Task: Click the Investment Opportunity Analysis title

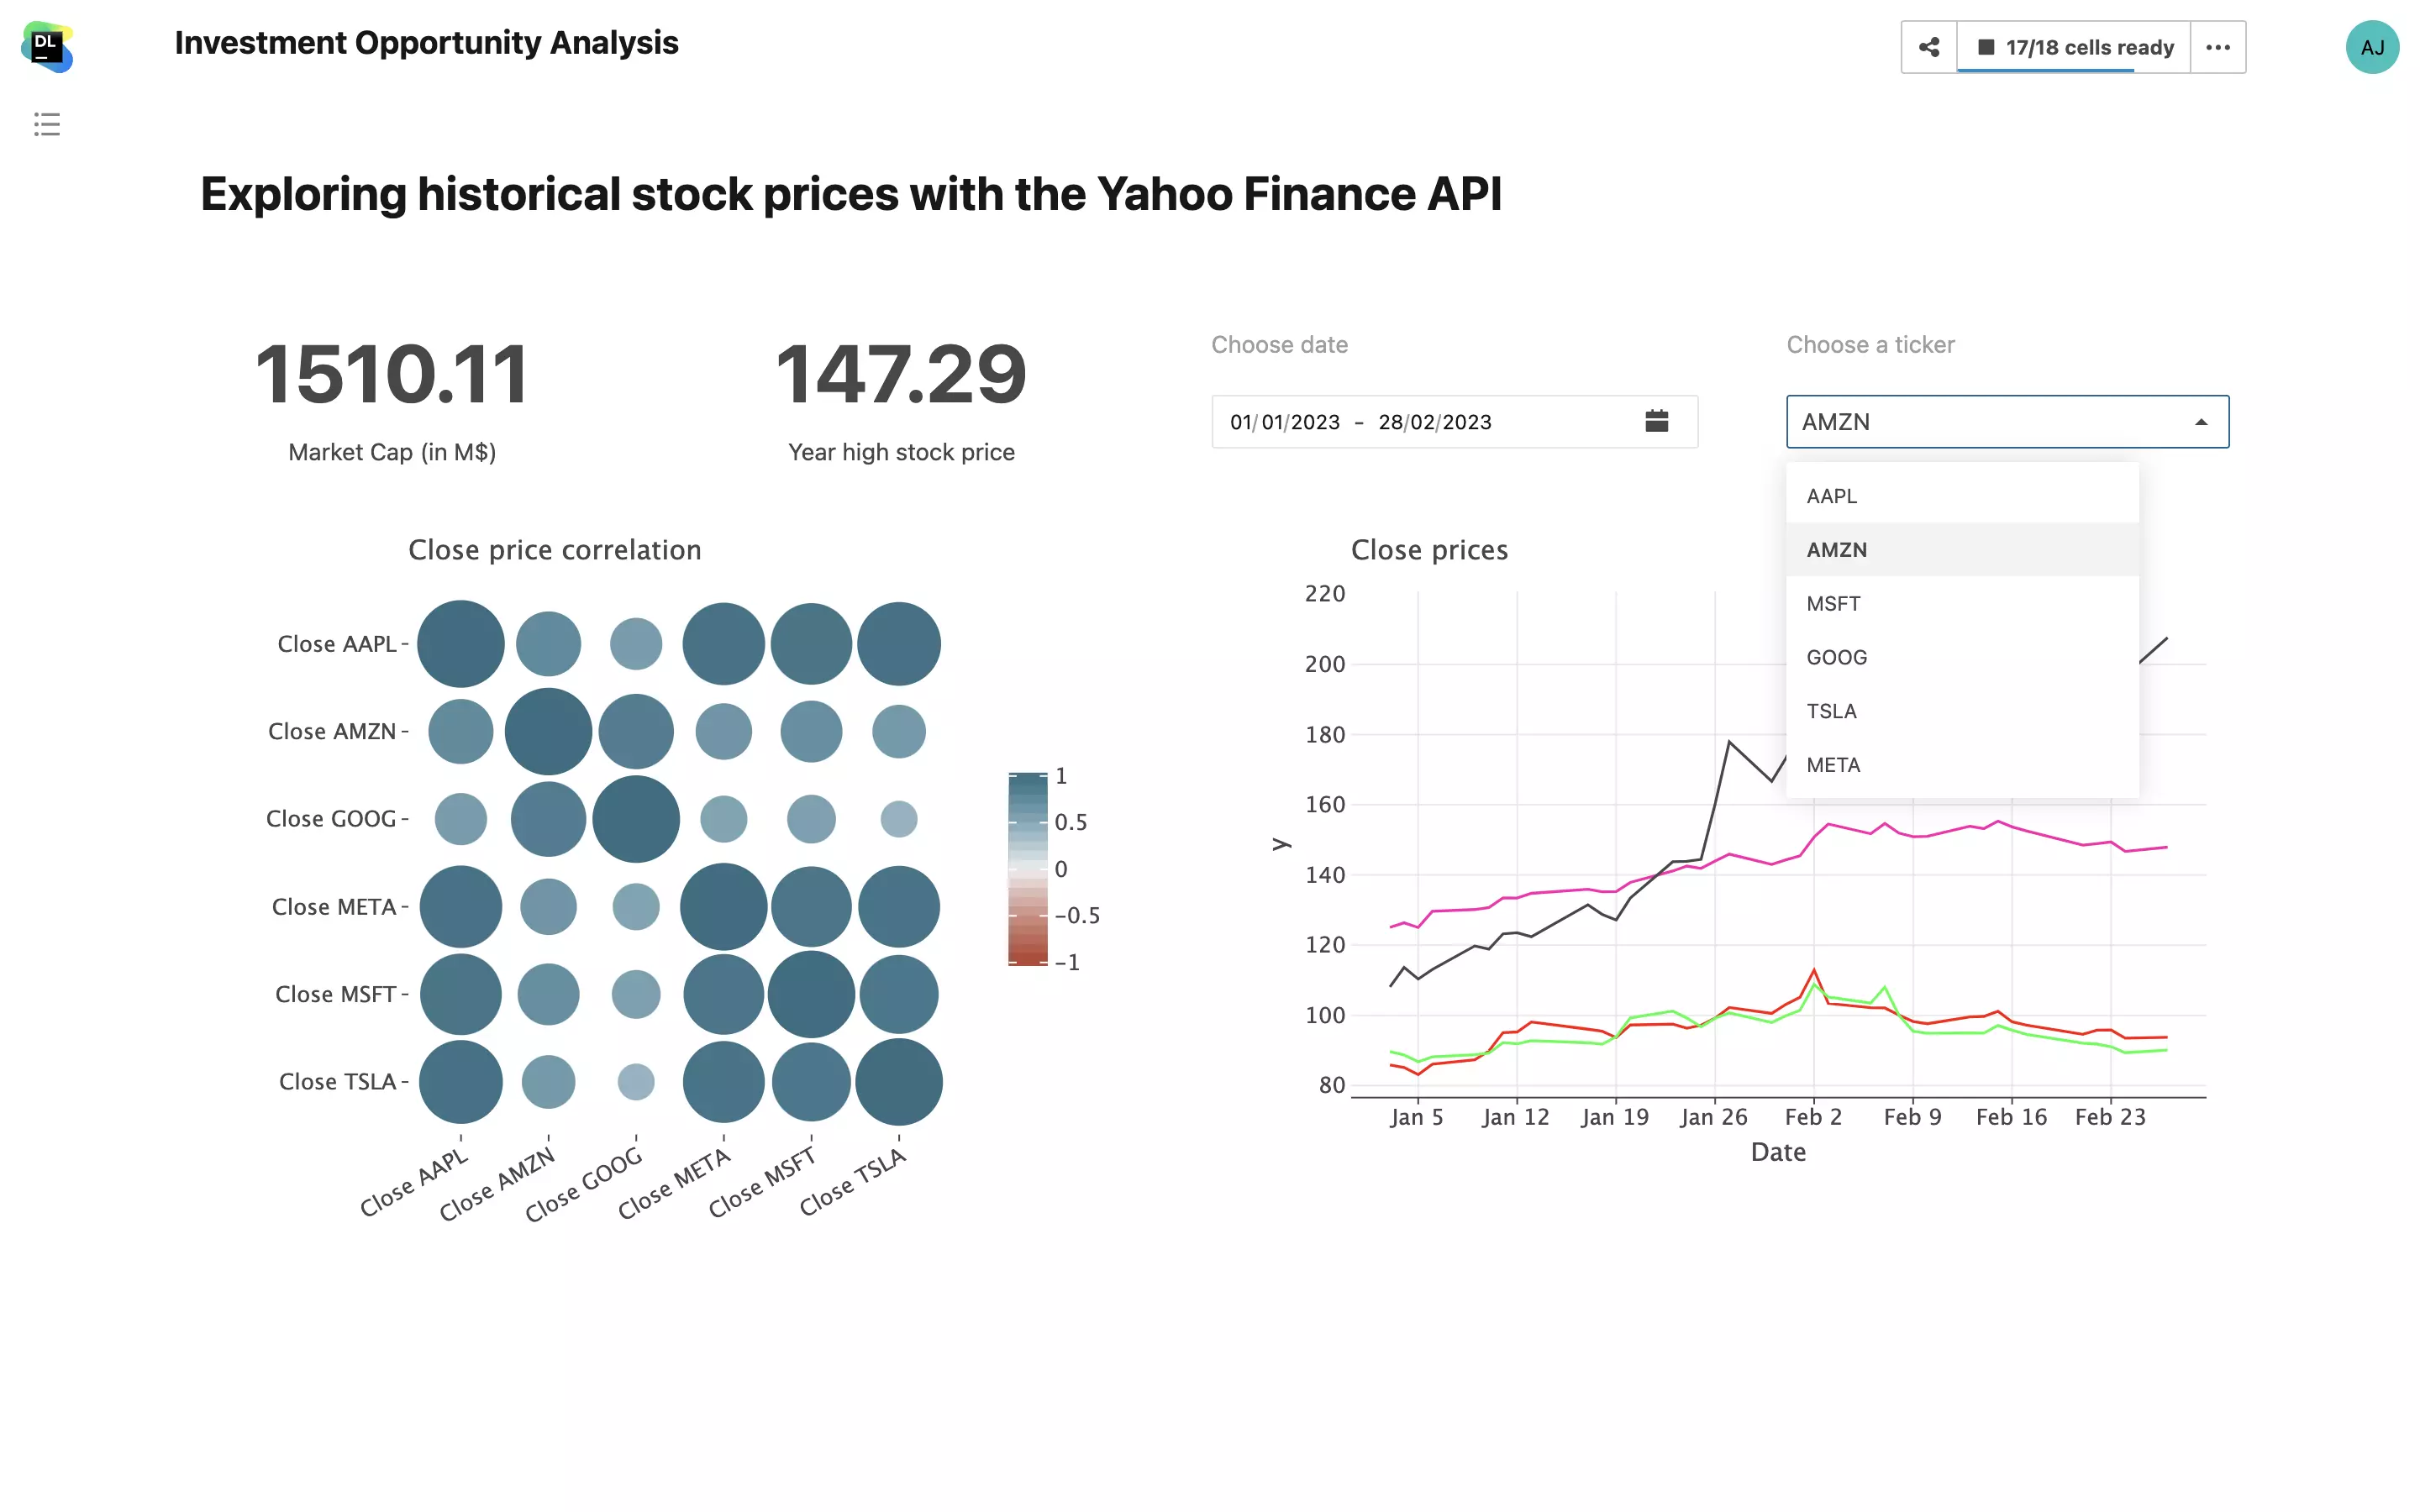Action: coord(426,43)
